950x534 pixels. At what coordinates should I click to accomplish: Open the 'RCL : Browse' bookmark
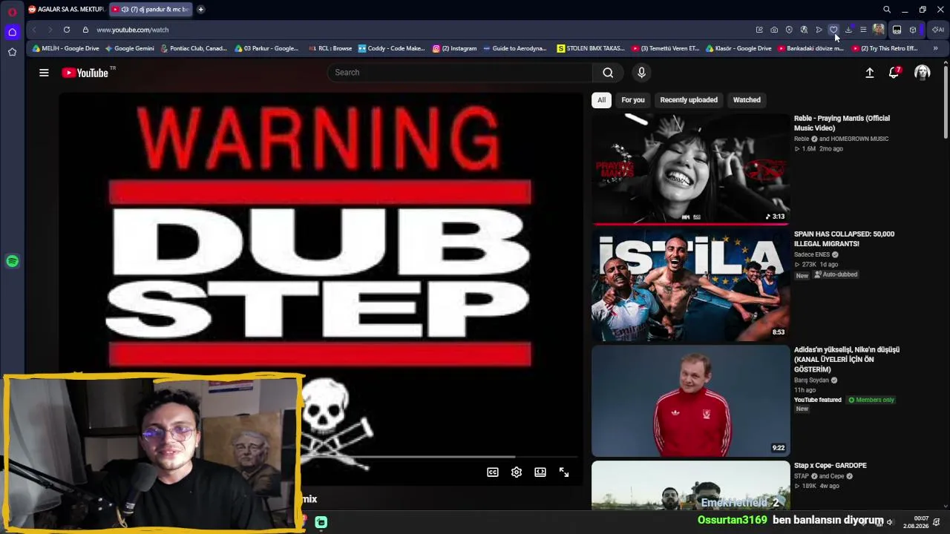[330, 49]
